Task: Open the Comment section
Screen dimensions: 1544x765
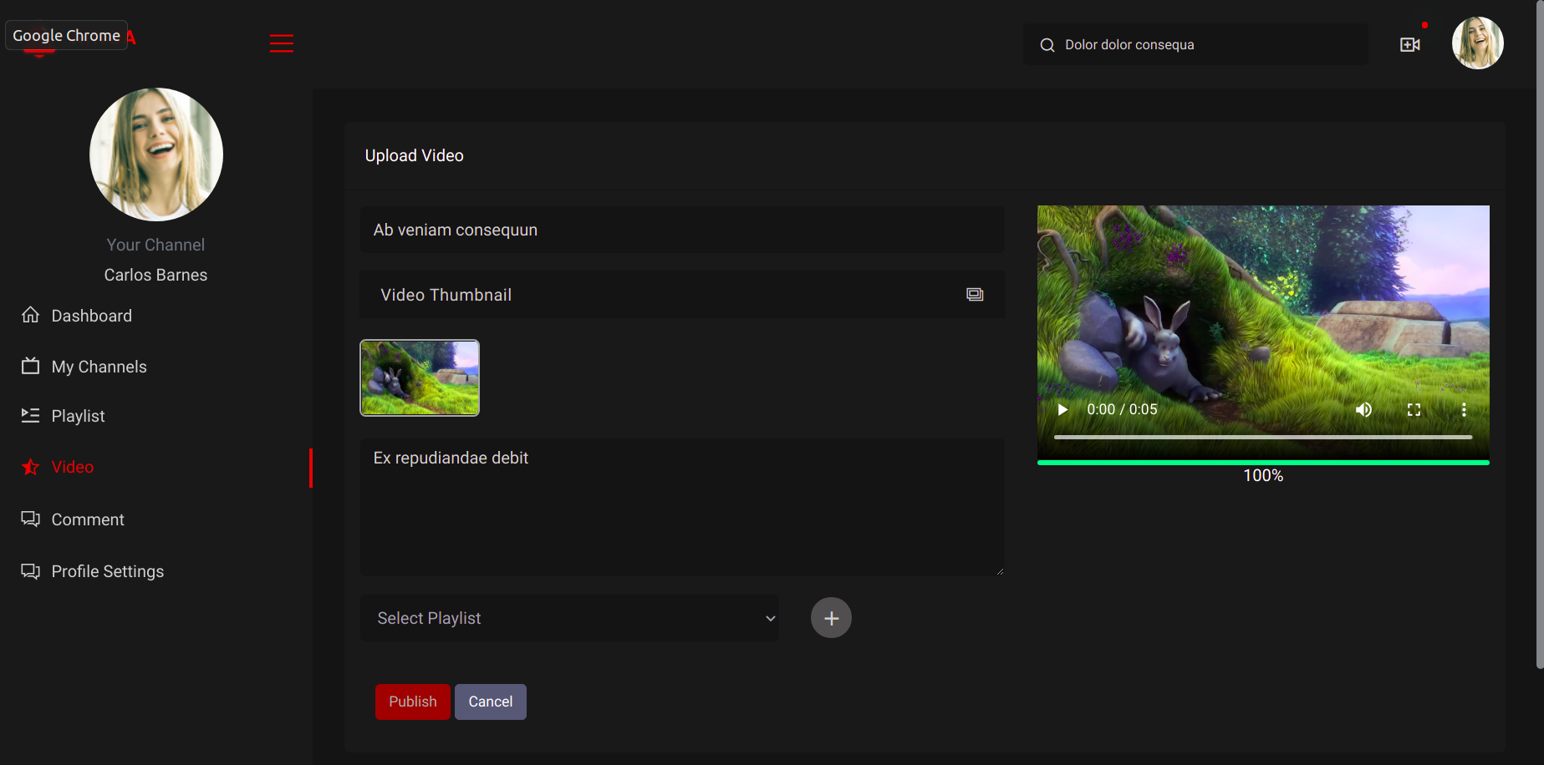Action: [88, 519]
